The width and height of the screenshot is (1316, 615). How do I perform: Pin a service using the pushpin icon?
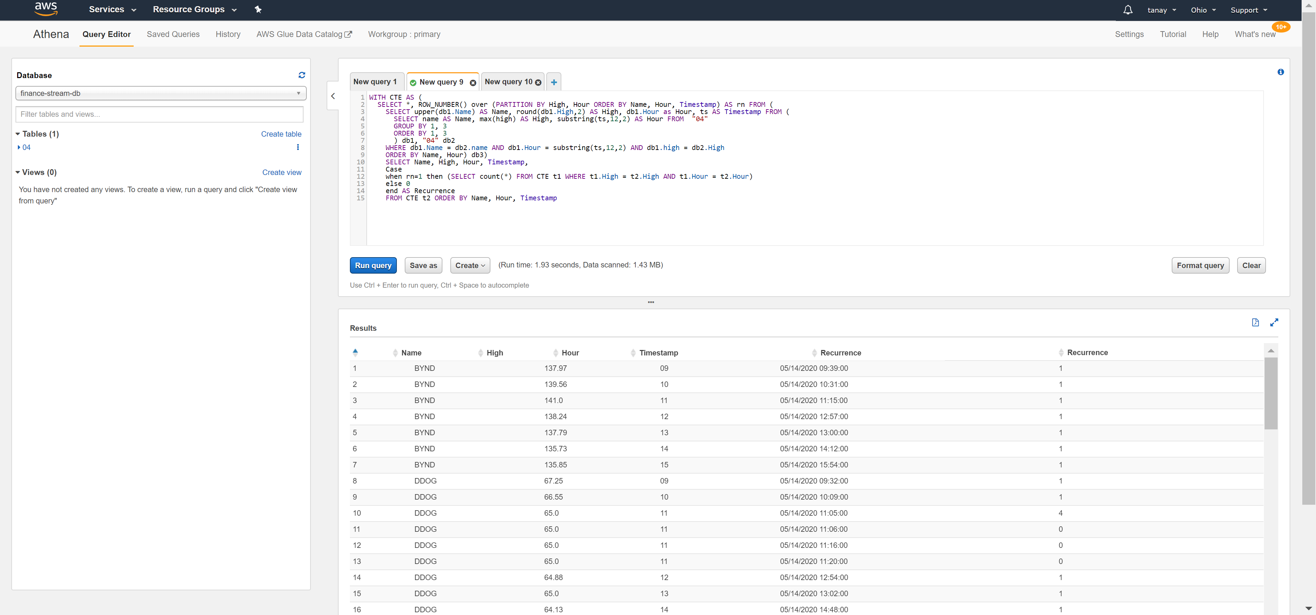coord(258,9)
